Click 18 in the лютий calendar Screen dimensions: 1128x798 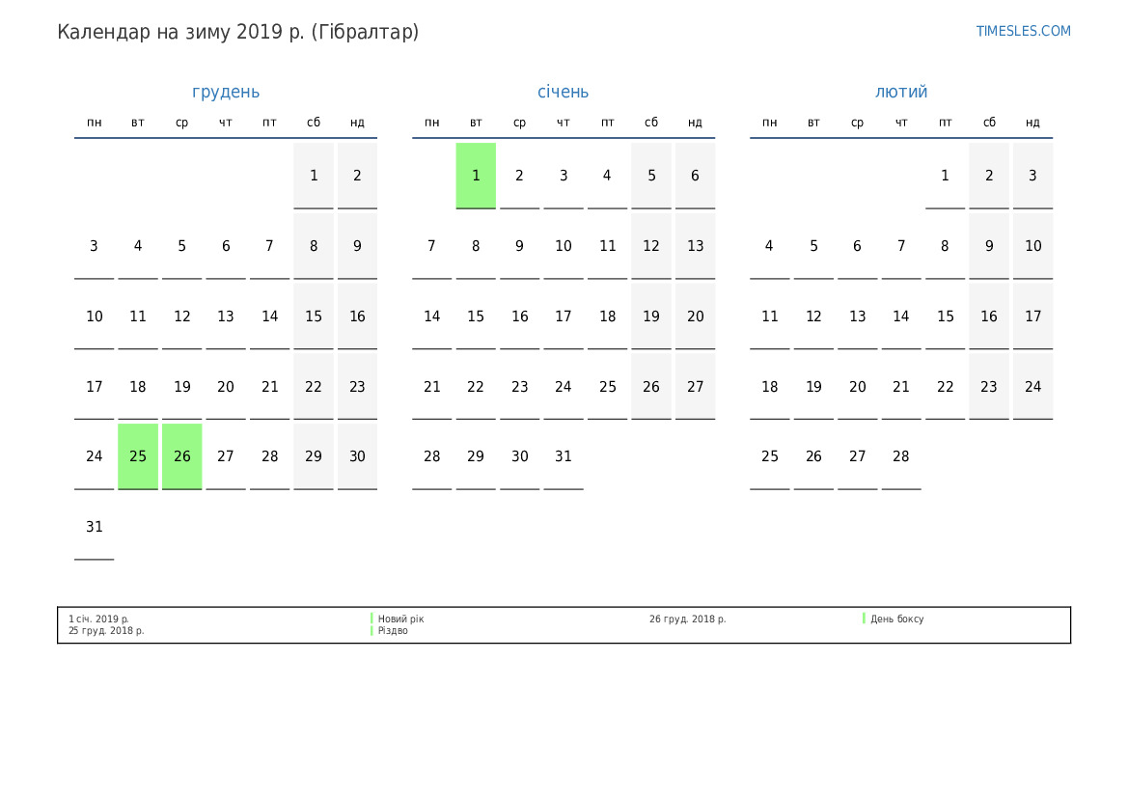coord(770,386)
